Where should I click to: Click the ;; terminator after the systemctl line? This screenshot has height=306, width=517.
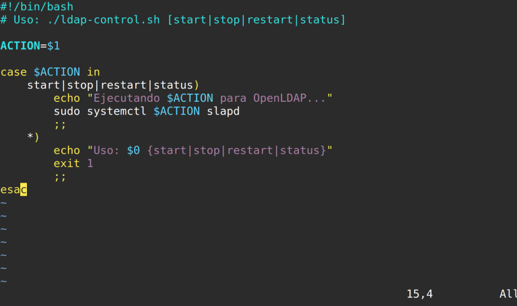pyautogui.click(x=61, y=124)
